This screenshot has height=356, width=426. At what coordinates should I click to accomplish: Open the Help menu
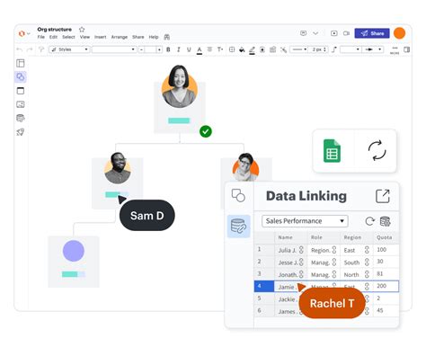[154, 37]
